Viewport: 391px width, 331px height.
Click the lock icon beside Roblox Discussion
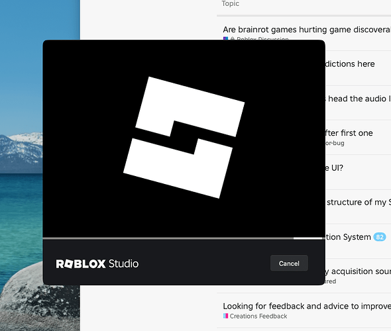click(233, 38)
